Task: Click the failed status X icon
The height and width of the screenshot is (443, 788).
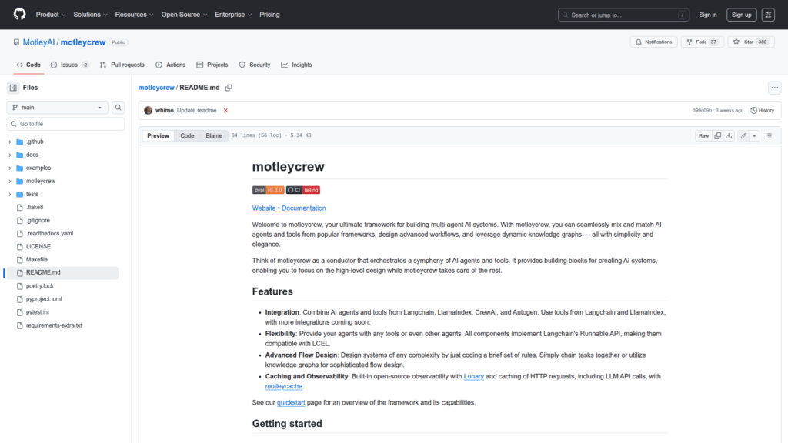Action: pos(225,111)
